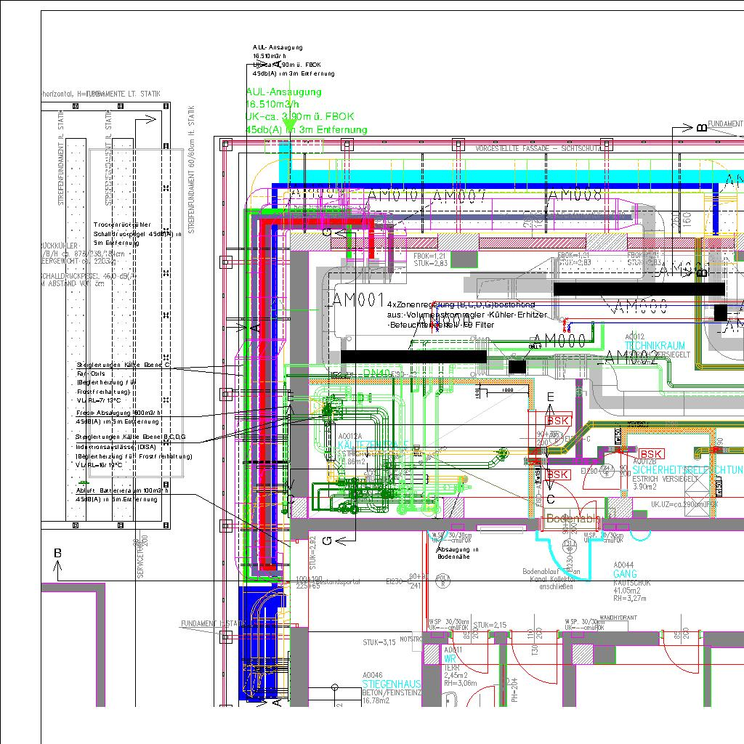Select the 'AM001' unit label
Screen dimensions: 744x744
[x=357, y=300]
